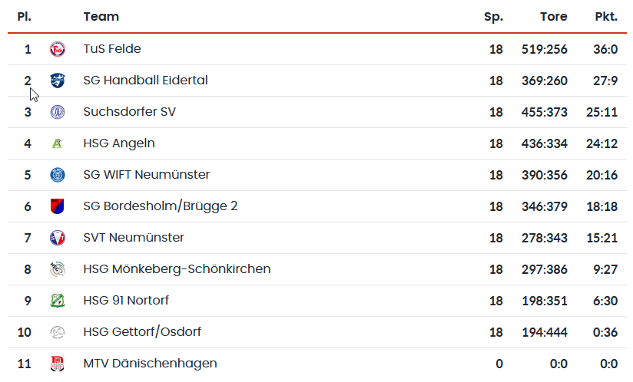This screenshot has height=382, width=633.
Task: Open the SVT Neumünster round logo
Action: (x=58, y=238)
